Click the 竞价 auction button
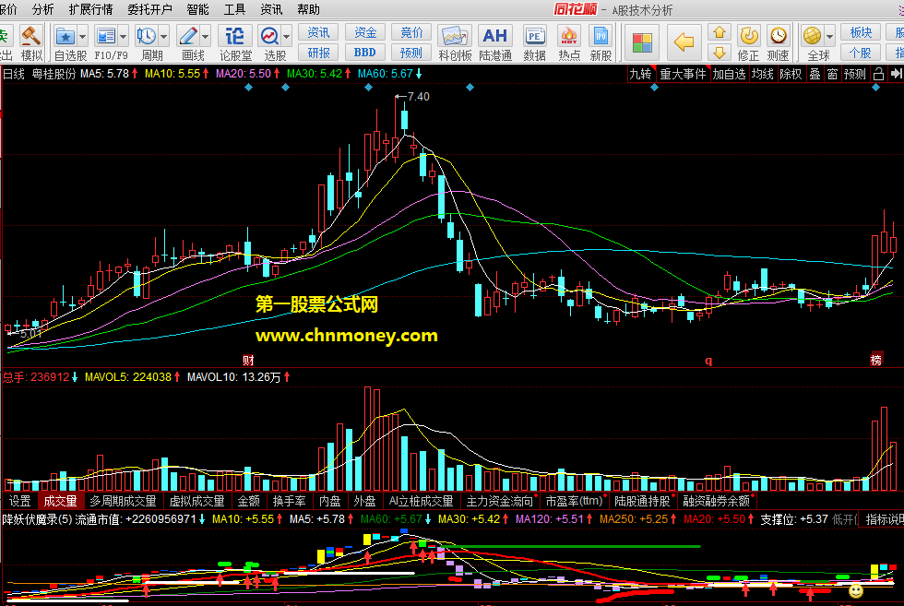The height and width of the screenshot is (606, 904). (x=411, y=32)
